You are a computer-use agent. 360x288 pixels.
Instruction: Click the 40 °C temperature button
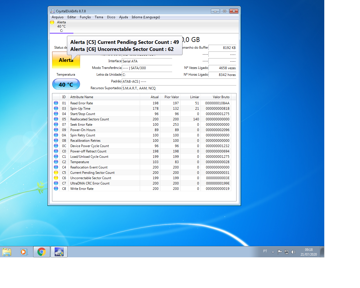tap(66, 84)
